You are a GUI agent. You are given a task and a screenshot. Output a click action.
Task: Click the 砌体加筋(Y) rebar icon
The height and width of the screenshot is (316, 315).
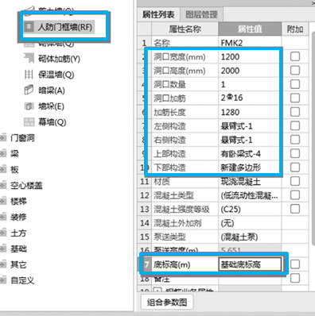pyautogui.click(x=29, y=58)
